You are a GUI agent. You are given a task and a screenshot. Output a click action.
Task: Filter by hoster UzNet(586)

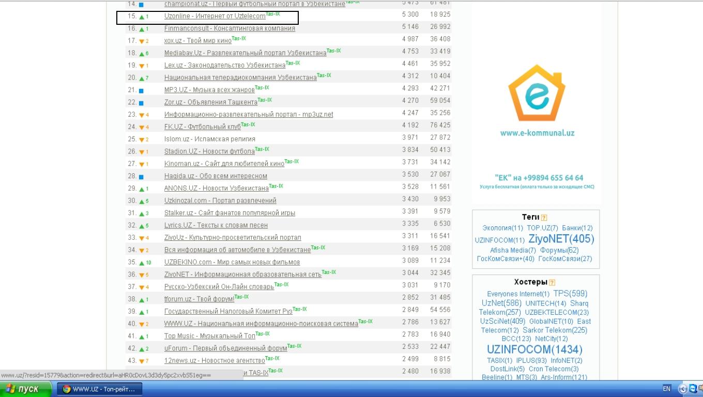click(x=501, y=303)
